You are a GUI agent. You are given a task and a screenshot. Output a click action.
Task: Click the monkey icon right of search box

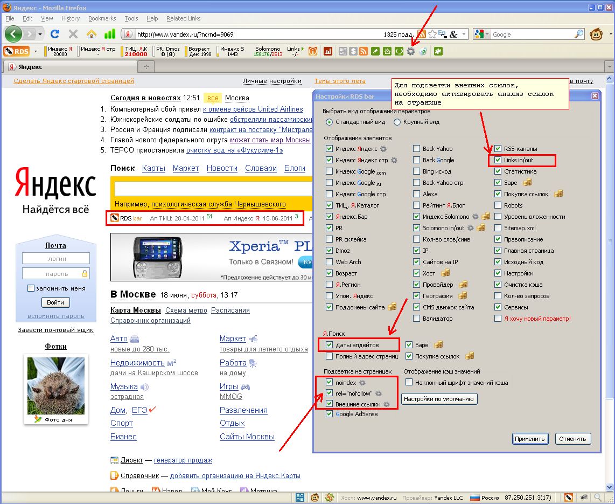pyautogui.click(x=596, y=34)
